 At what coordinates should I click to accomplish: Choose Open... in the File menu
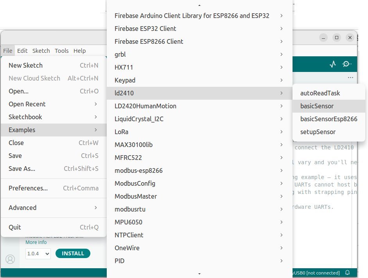(x=54, y=91)
